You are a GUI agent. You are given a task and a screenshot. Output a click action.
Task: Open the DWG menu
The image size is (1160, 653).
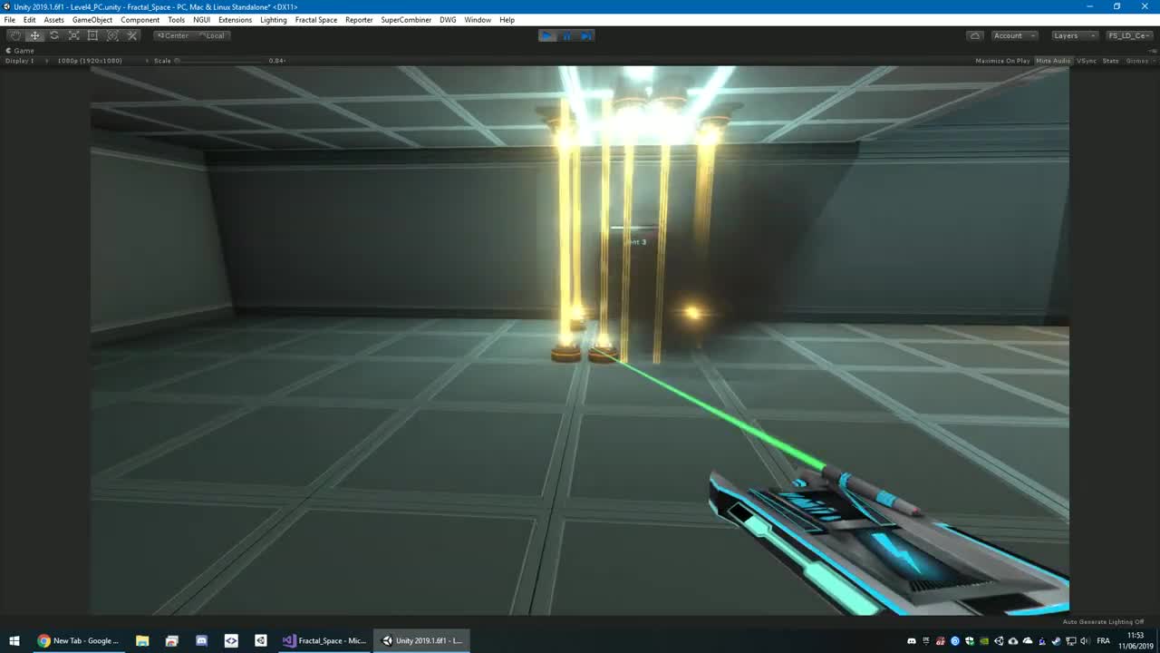click(x=448, y=20)
